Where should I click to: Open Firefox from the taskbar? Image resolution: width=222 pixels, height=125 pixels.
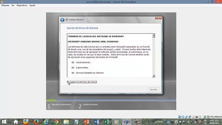[36, 122]
